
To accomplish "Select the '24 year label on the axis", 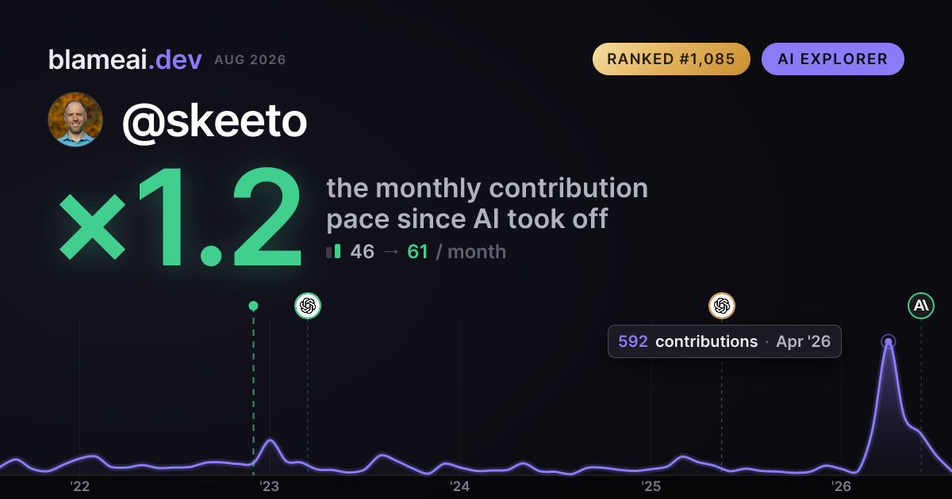I will pos(460,486).
